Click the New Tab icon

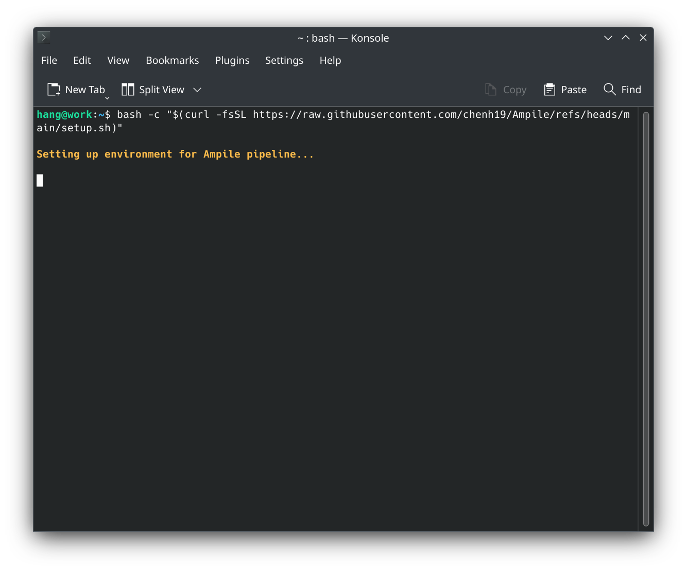(x=54, y=90)
